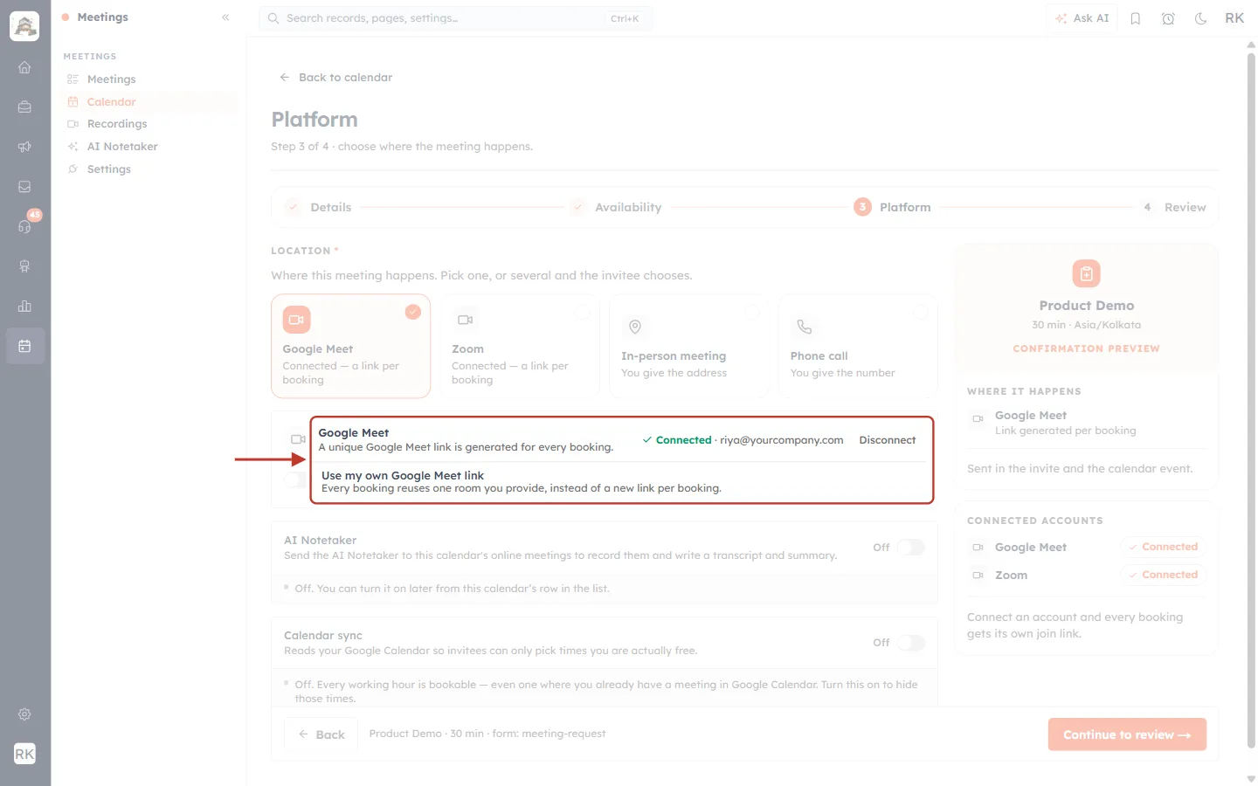Click the Zoom Connected badge in Connected Accounts
Screen dimensions: 1258x786
[x=1163, y=575]
